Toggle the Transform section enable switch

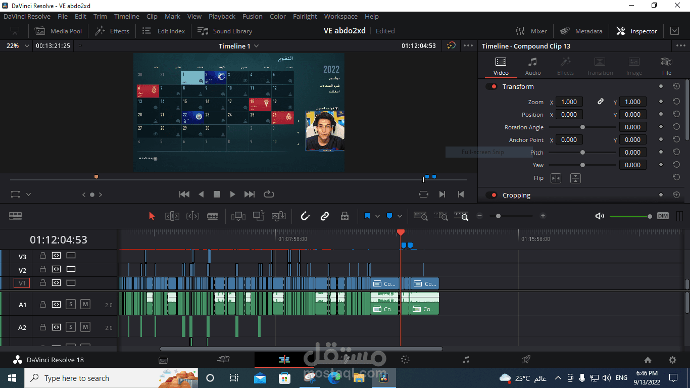(x=491, y=87)
